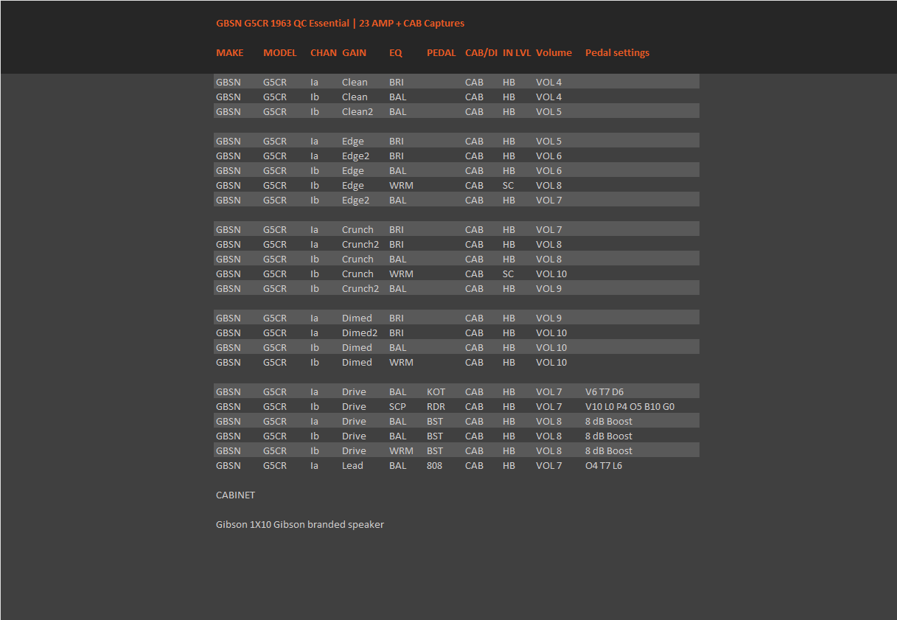
Task: Click the CABINET heading text
Action: pyautogui.click(x=235, y=495)
